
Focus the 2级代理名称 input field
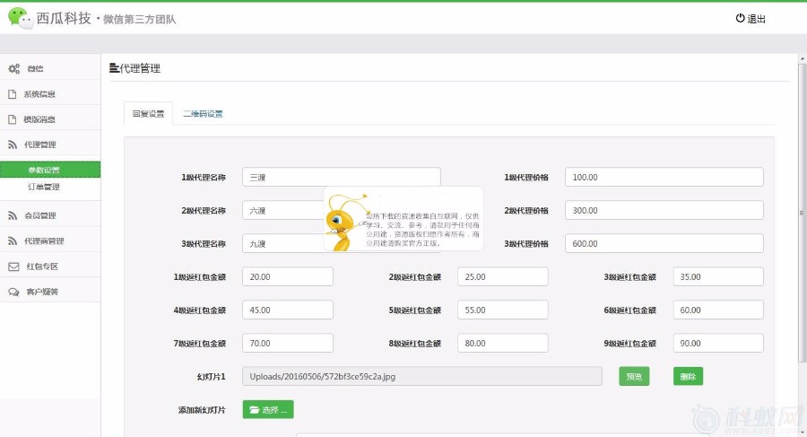pos(342,210)
